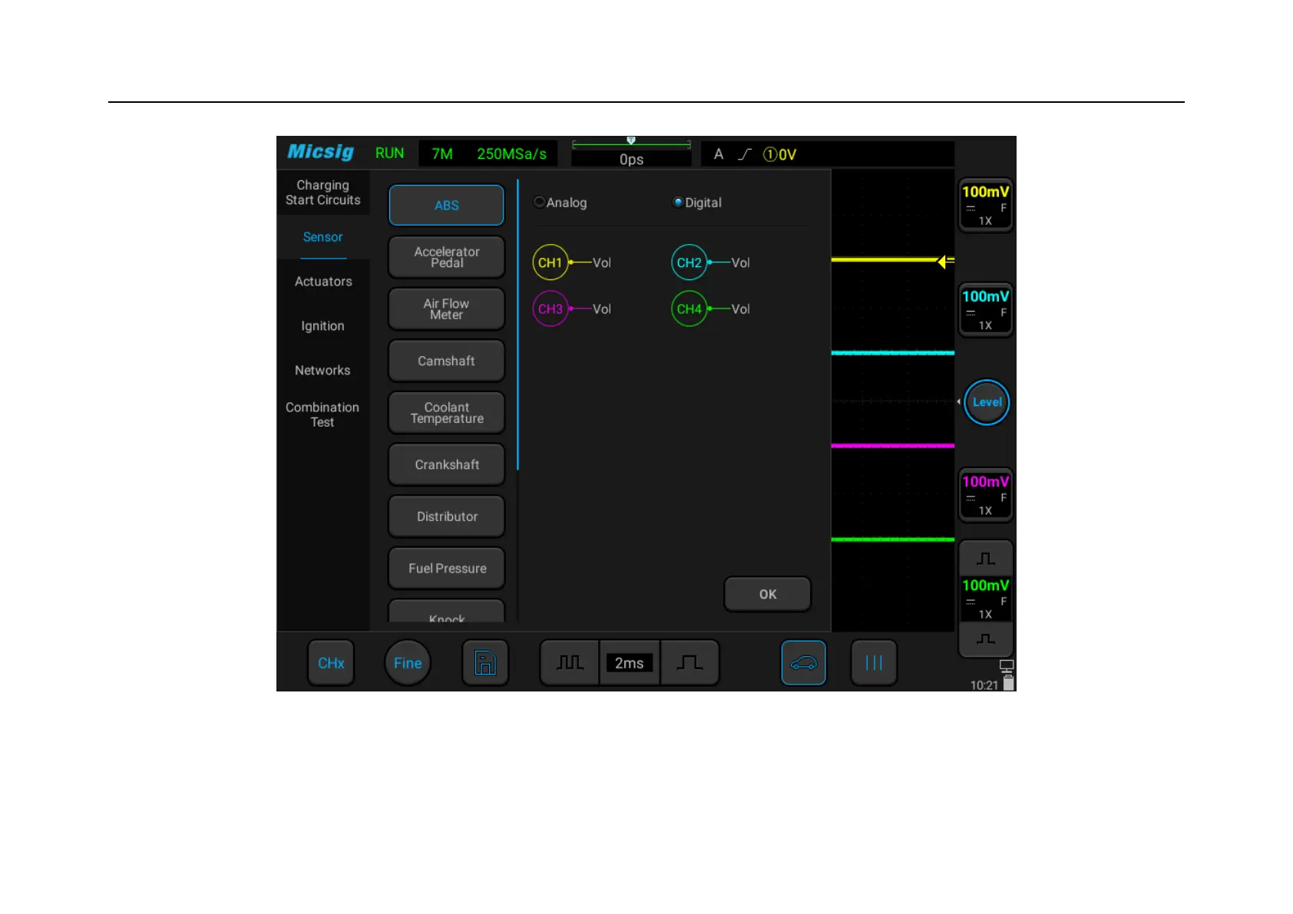The image size is (1293, 914).
Task: Select the Camshaft sensor button
Action: click(x=446, y=361)
